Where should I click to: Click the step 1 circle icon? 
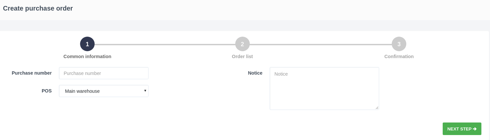click(87, 44)
